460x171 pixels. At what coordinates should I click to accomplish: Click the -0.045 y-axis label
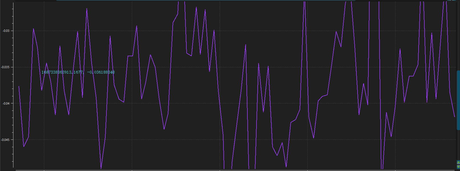[x=5, y=140]
